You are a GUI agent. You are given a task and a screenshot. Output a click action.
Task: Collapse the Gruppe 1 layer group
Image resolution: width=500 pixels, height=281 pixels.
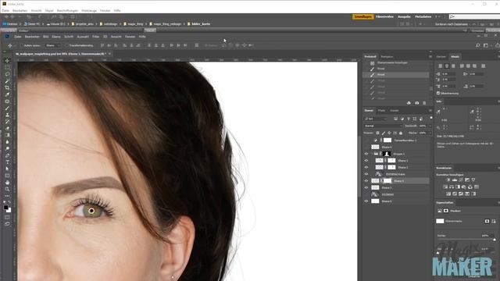click(372, 154)
